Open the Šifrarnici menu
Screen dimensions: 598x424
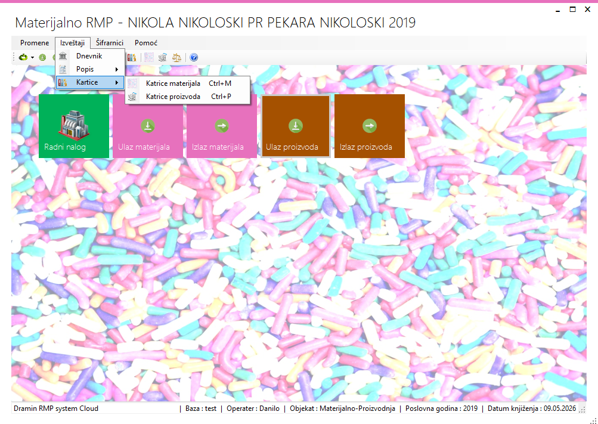110,43
